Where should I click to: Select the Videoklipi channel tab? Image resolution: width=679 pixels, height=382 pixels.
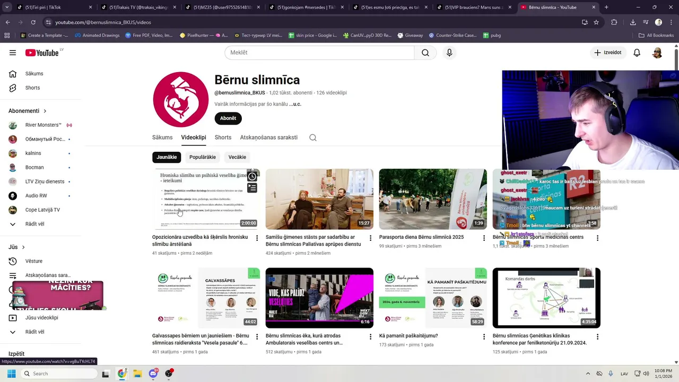point(194,137)
